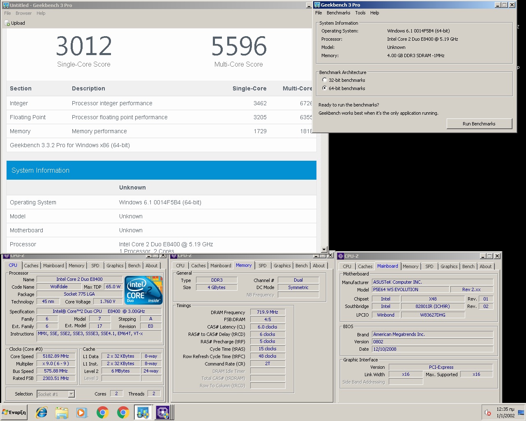Open SPD tab in CPU-Z Processor window

click(x=95, y=266)
